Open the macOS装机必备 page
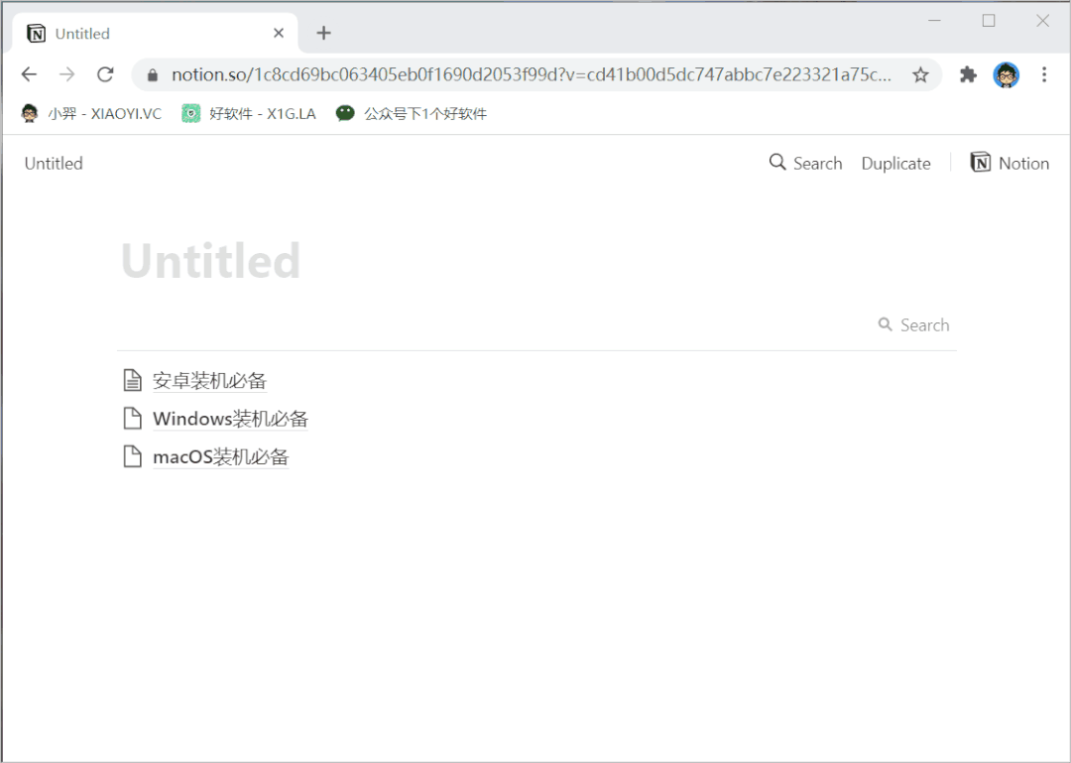The image size is (1071, 763). [220, 456]
